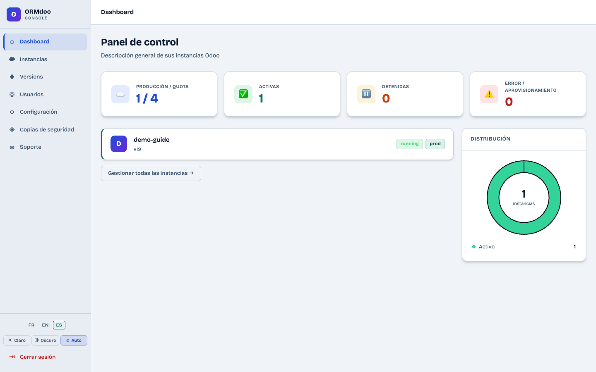Switch language to EN
The image size is (596, 372).
45,325
